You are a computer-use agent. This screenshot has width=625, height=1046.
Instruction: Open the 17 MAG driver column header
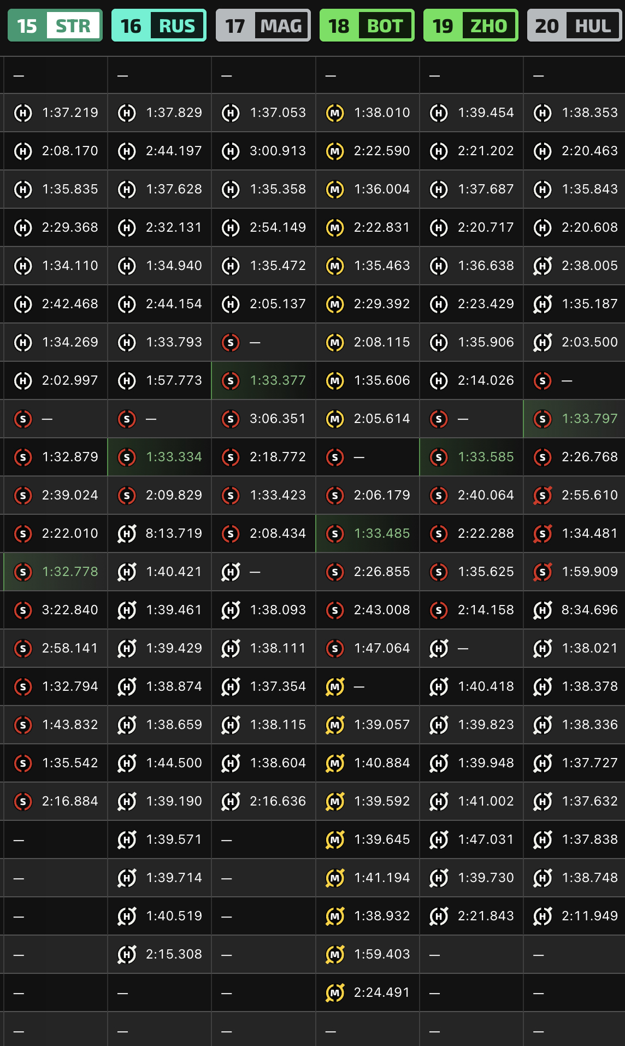(263, 25)
